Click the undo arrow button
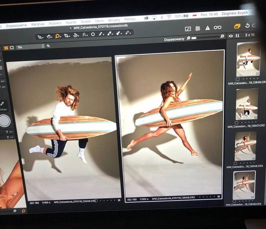Viewport: 266px width, 229px height. (x=247, y=26)
